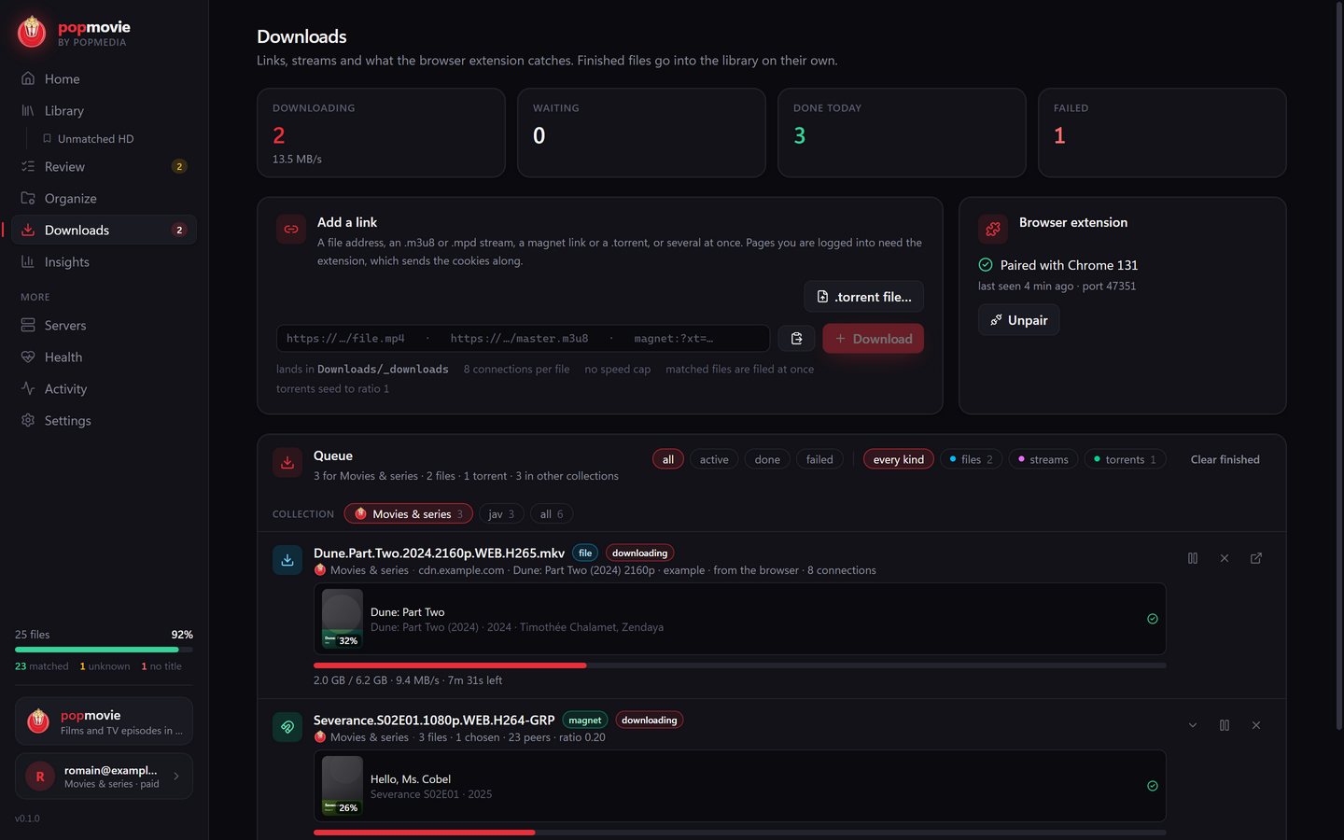Click the link address input field
The width and height of the screenshot is (1344, 840).
523,338
